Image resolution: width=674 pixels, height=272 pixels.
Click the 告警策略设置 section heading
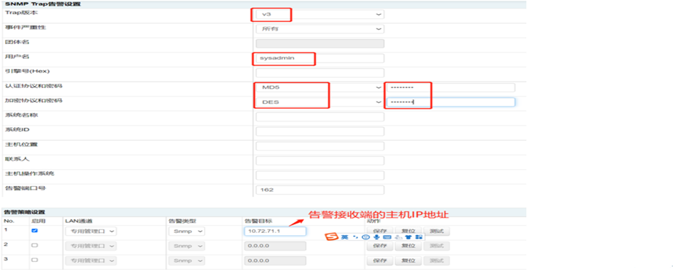(x=23, y=212)
